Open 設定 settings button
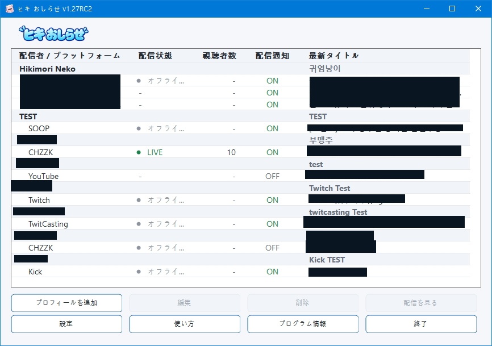This screenshot has width=492, height=346. (66, 324)
